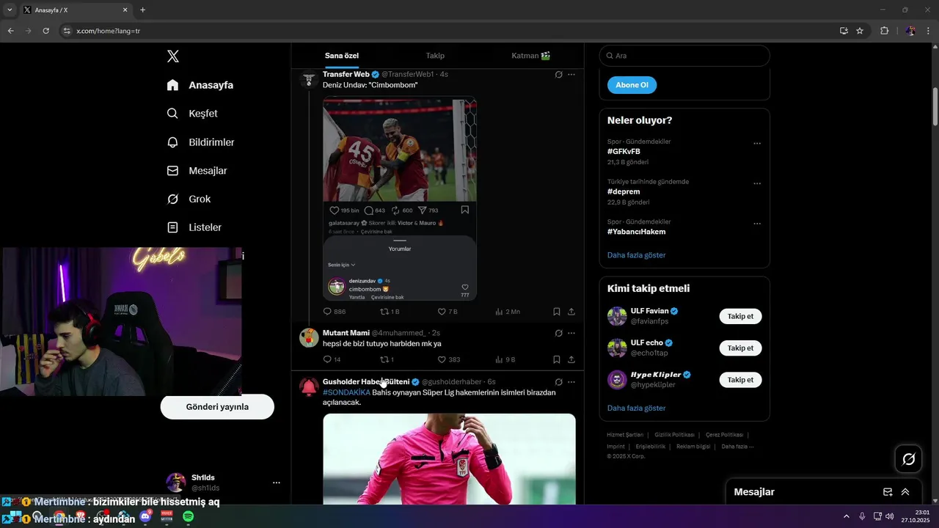Like the Mutant Mami post
Image resolution: width=939 pixels, height=528 pixels.
click(x=448, y=359)
